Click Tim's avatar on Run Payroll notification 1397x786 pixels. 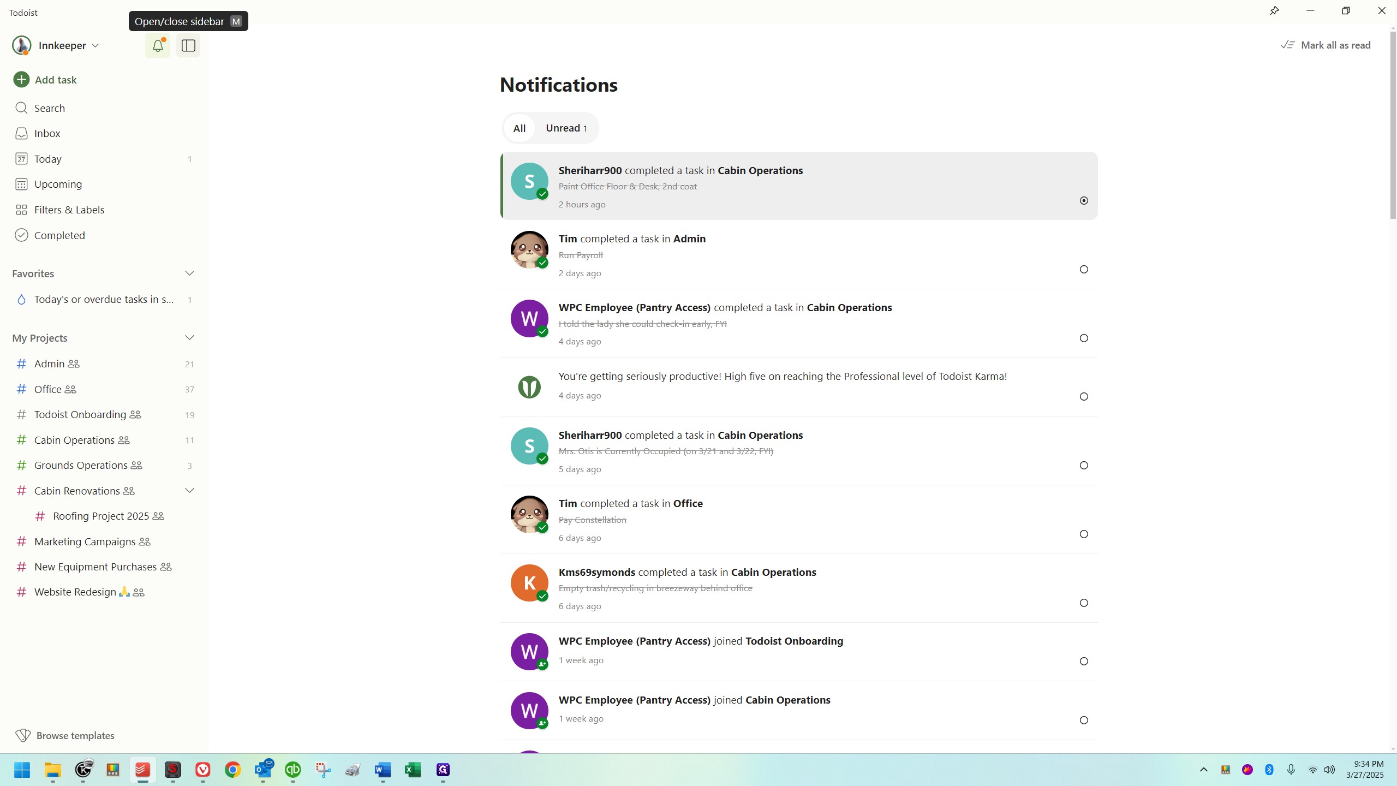coord(529,250)
